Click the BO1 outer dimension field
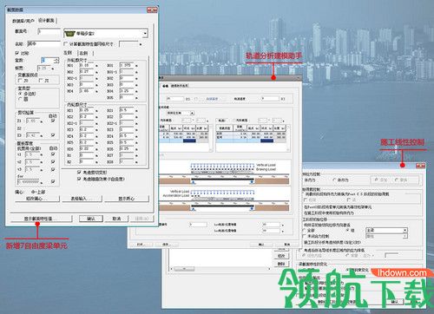This screenshot has width=434, height=314. pyautogui.click(x=127, y=65)
